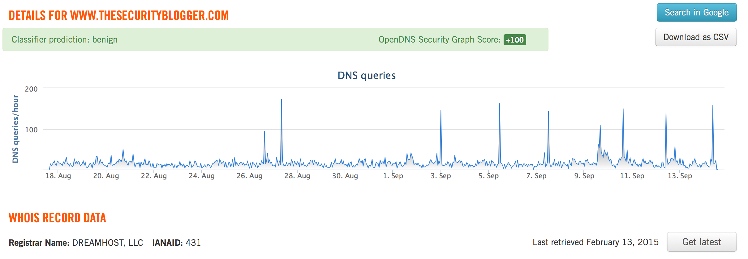Click the DREAMHOST, LLC registrar name

pyautogui.click(x=108, y=243)
